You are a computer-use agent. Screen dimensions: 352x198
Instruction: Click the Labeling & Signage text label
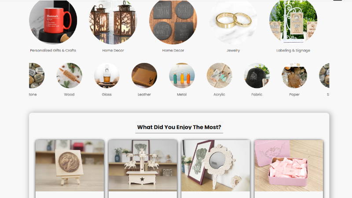click(x=293, y=51)
